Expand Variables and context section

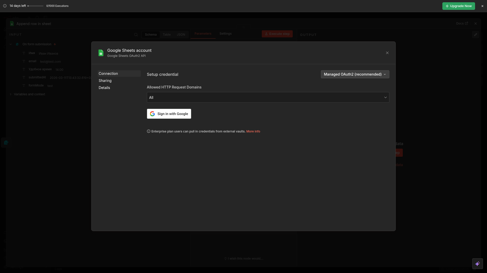coord(11,94)
